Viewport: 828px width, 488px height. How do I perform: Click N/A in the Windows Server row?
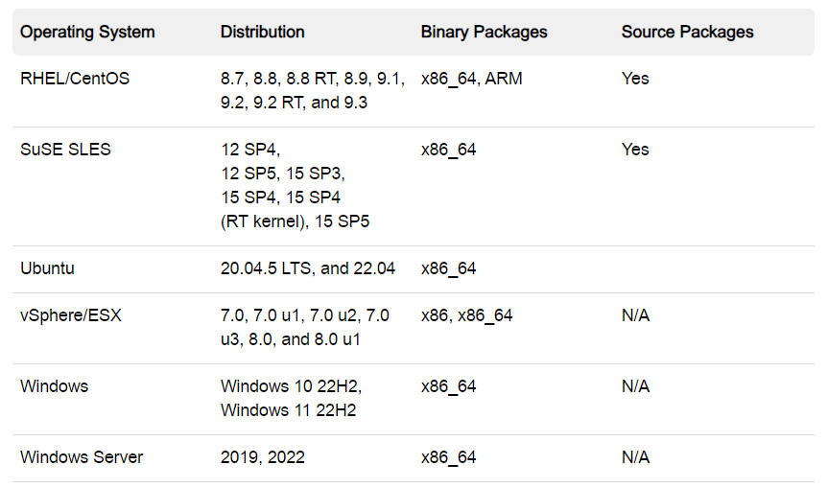(635, 457)
